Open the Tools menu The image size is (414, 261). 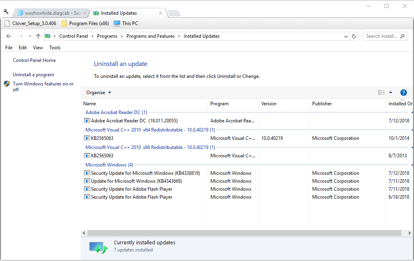pyautogui.click(x=55, y=48)
